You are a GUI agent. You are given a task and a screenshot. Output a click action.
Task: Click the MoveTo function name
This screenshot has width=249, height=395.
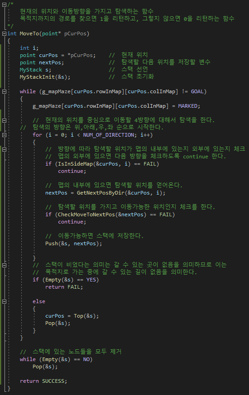click(29, 33)
